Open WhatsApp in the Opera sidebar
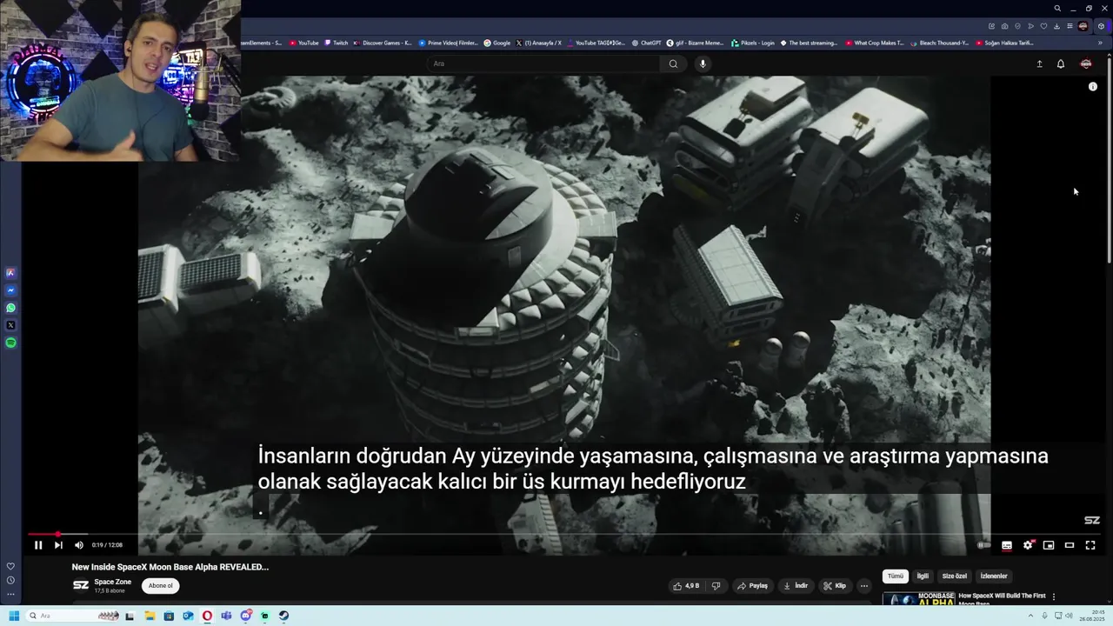 10,308
